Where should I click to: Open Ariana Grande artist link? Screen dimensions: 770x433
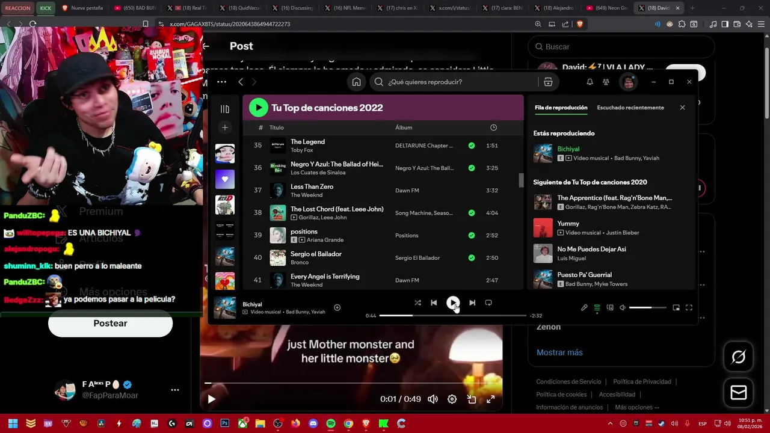coord(325,240)
